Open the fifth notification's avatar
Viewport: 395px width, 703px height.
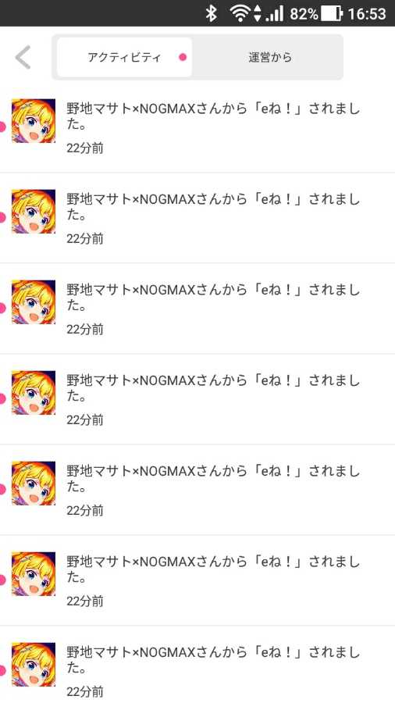(x=34, y=484)
